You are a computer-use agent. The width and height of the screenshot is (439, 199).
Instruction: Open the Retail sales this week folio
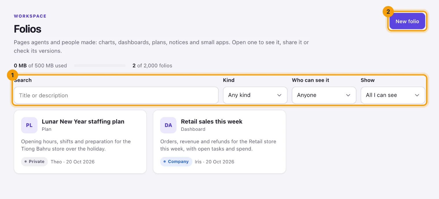[x=219, y=142]
